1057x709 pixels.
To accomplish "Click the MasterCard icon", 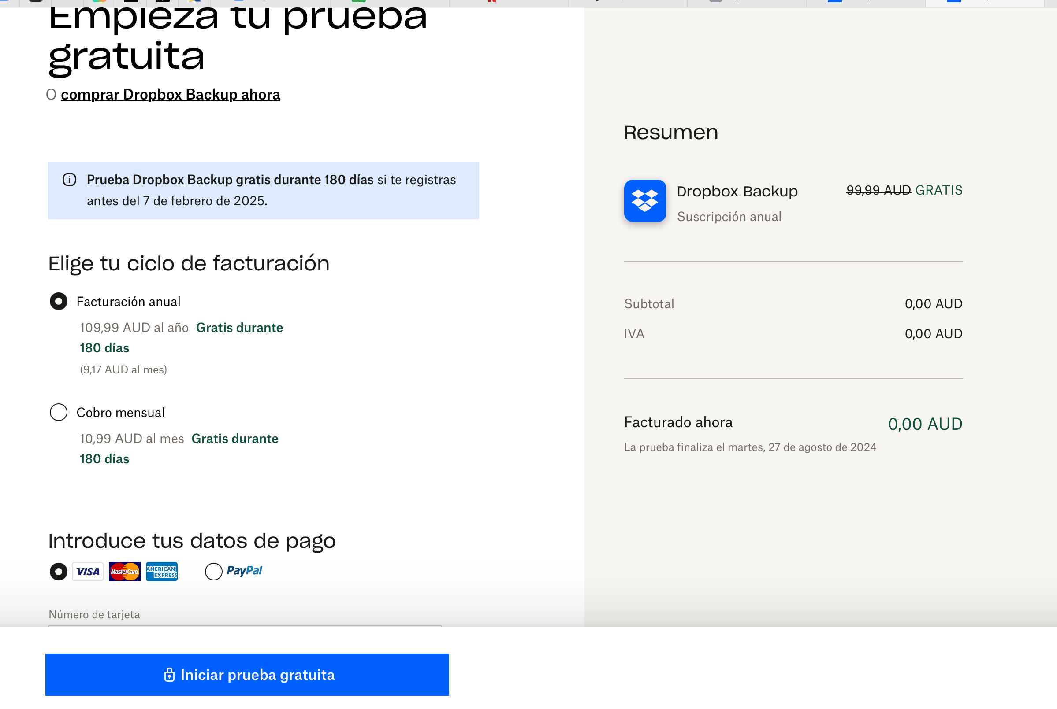I will [124, 571].
